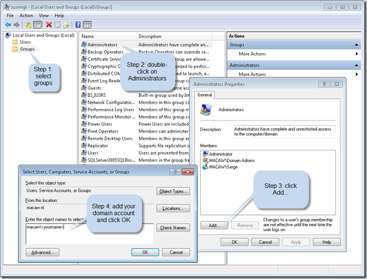Expand More Actions arrow under Groups
The image size is (367, 279).
(357, 54)
